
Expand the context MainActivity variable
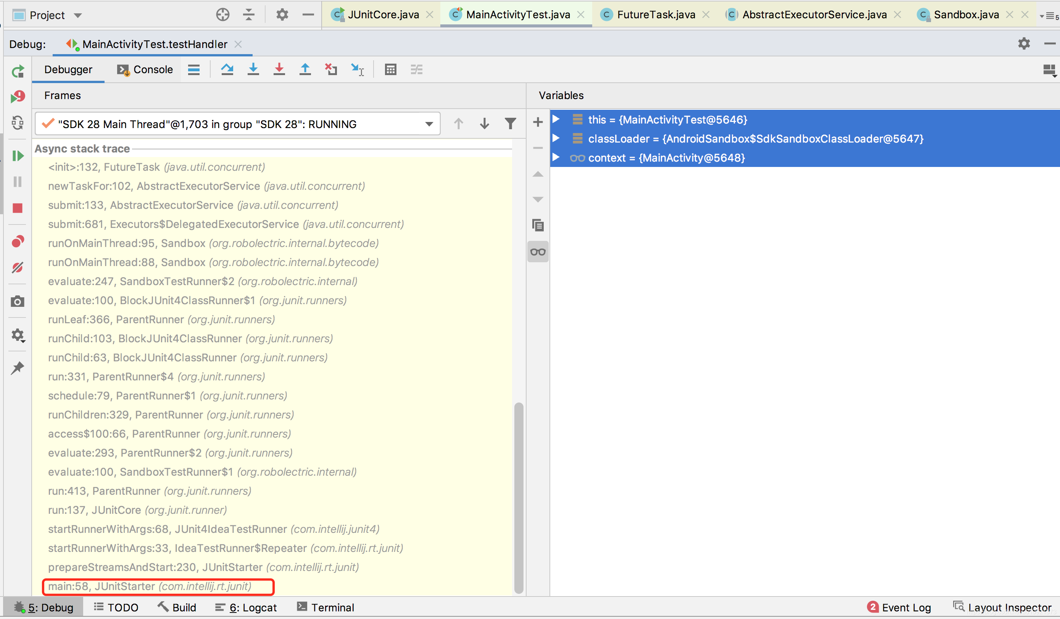click(x=556, y=157)
